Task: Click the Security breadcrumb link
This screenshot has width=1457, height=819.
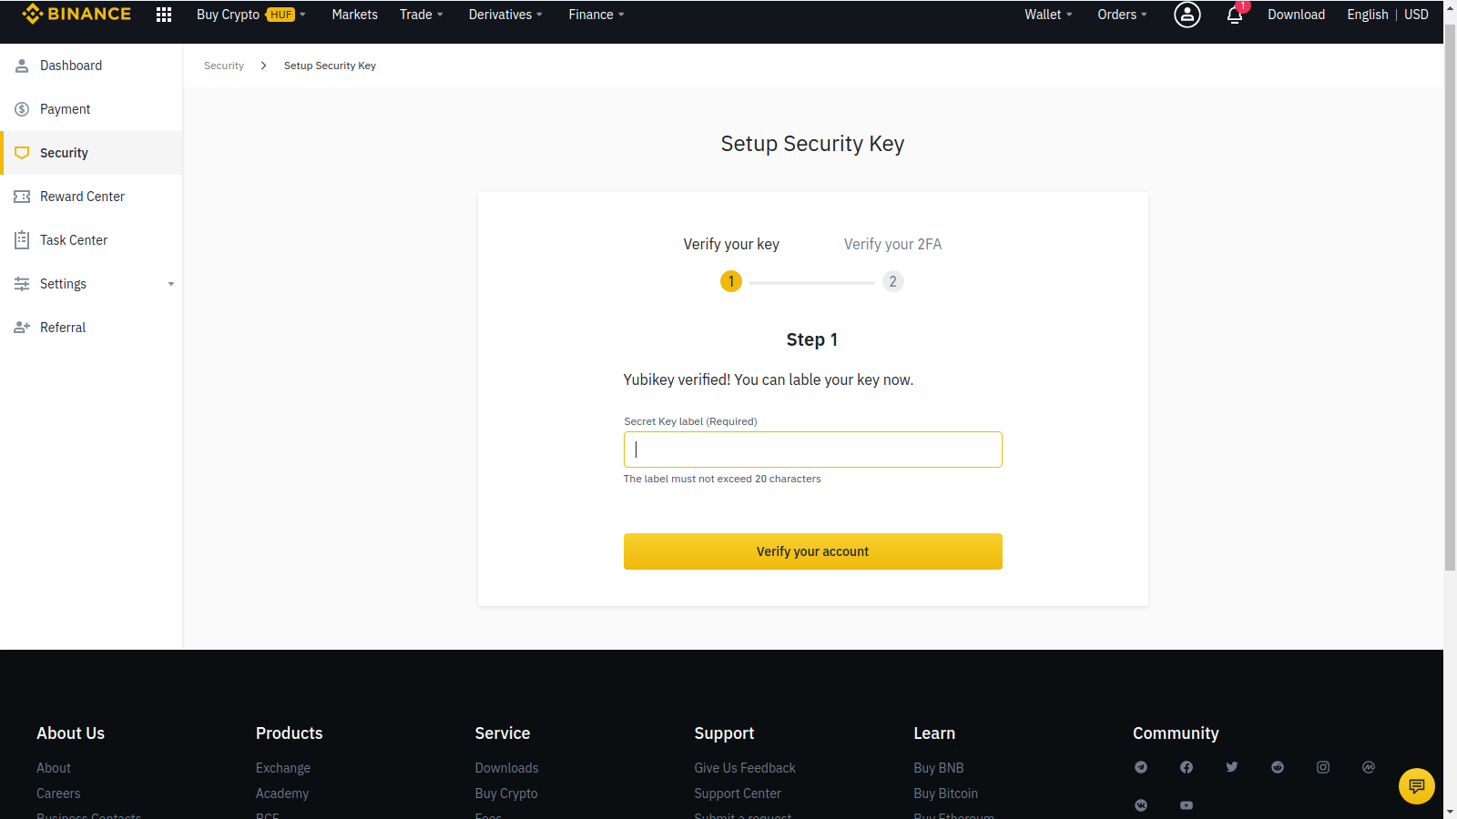Action: click(224, 66)
